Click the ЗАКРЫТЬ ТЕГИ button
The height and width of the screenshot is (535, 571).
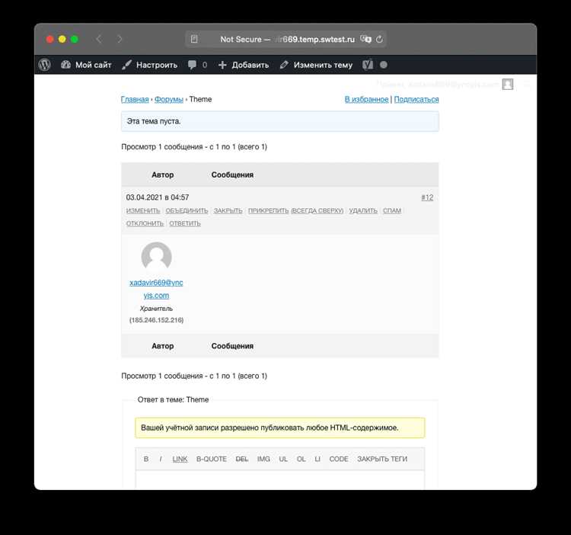click(382, 459)
